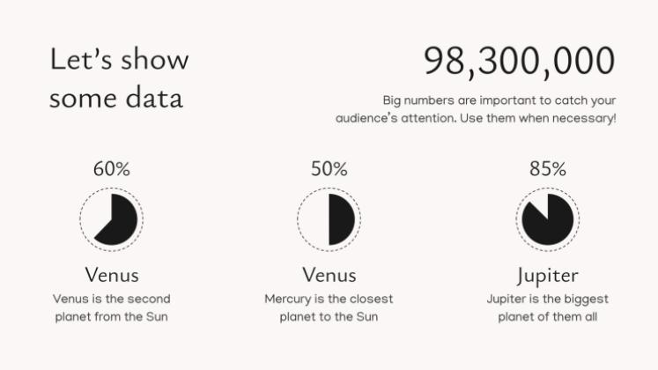Select the empty left half of the 50% pie
The height and width of the screenshot is (370, 658).
315,217
